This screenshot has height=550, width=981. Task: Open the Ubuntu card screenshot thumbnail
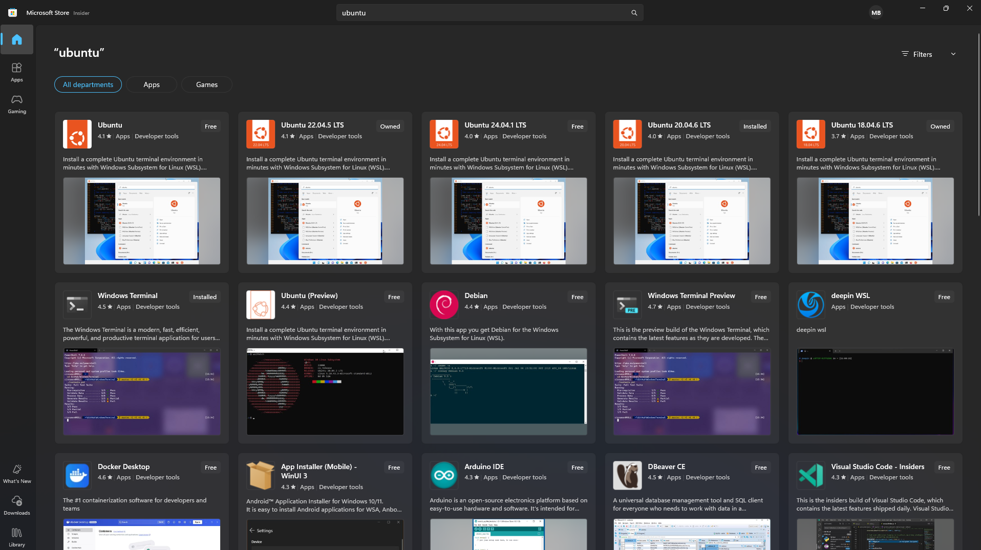coord(142,221)
